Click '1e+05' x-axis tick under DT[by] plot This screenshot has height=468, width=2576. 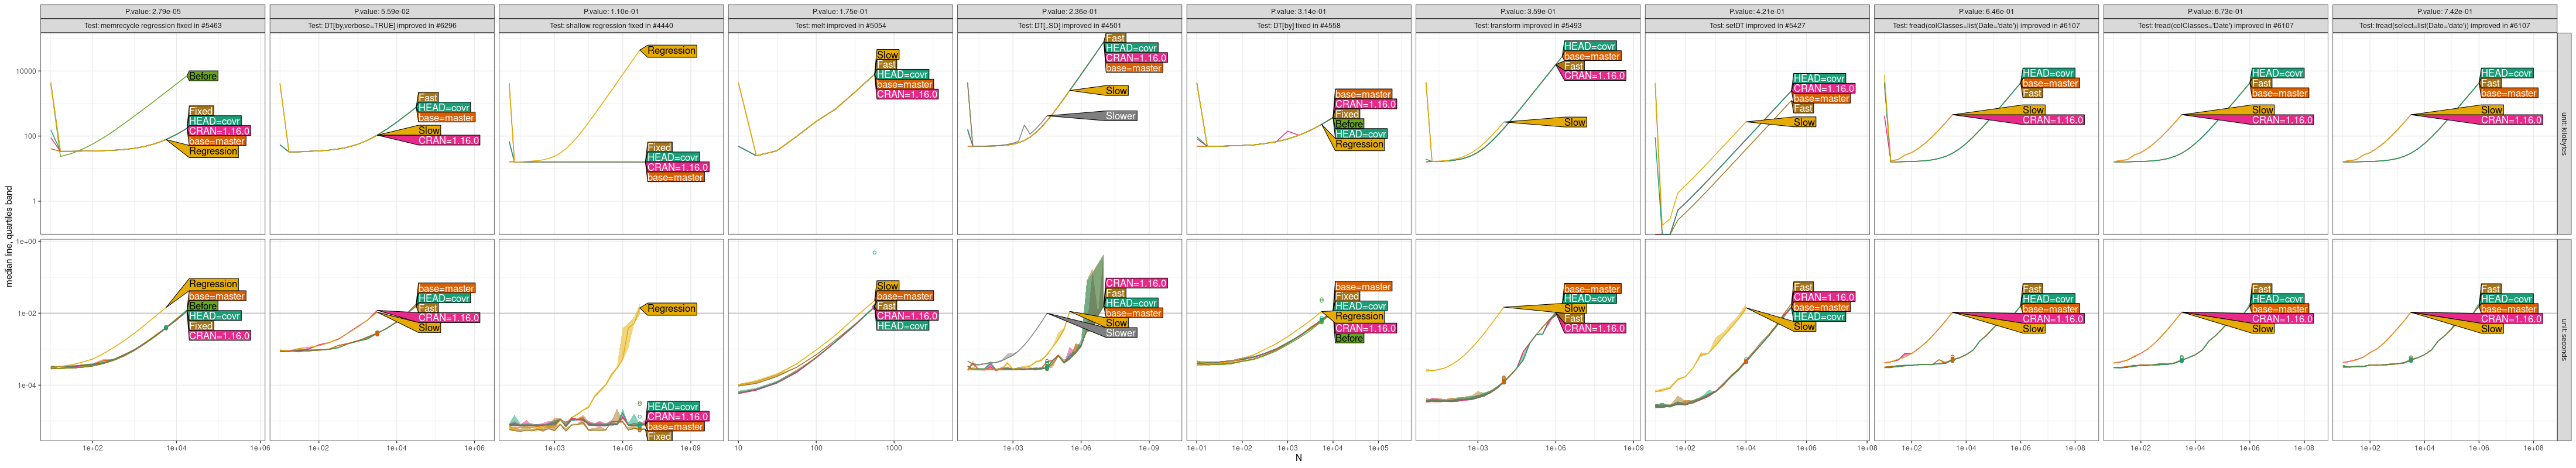1378,448
